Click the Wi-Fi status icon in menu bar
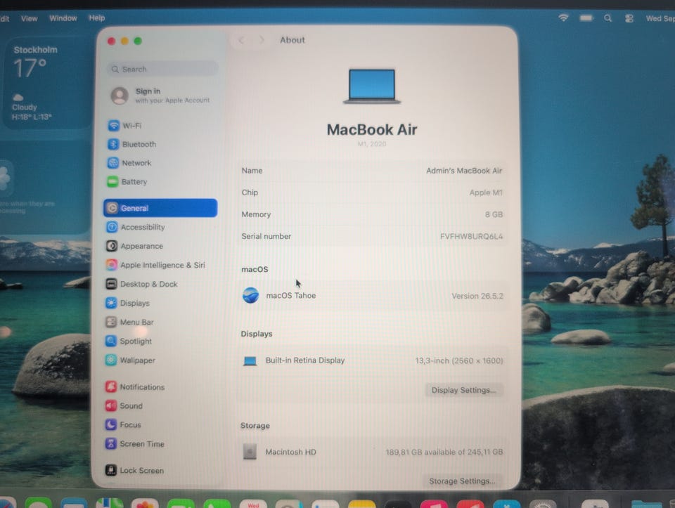The height and width of the screenshot is (508, 675). click(563, 18)
